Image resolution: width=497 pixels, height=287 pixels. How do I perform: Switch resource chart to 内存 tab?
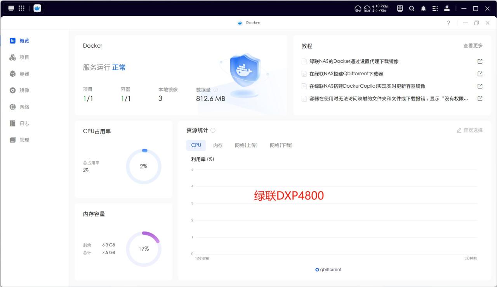click(x=218, y=145)
